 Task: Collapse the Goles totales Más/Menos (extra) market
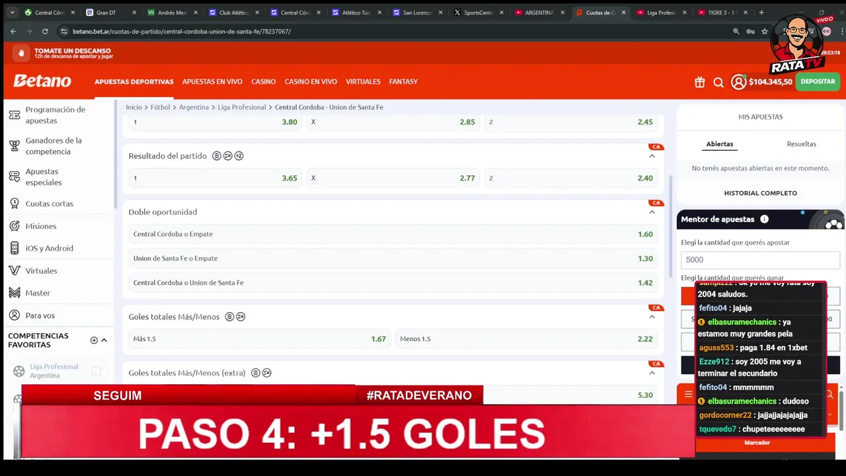(652, 373)
